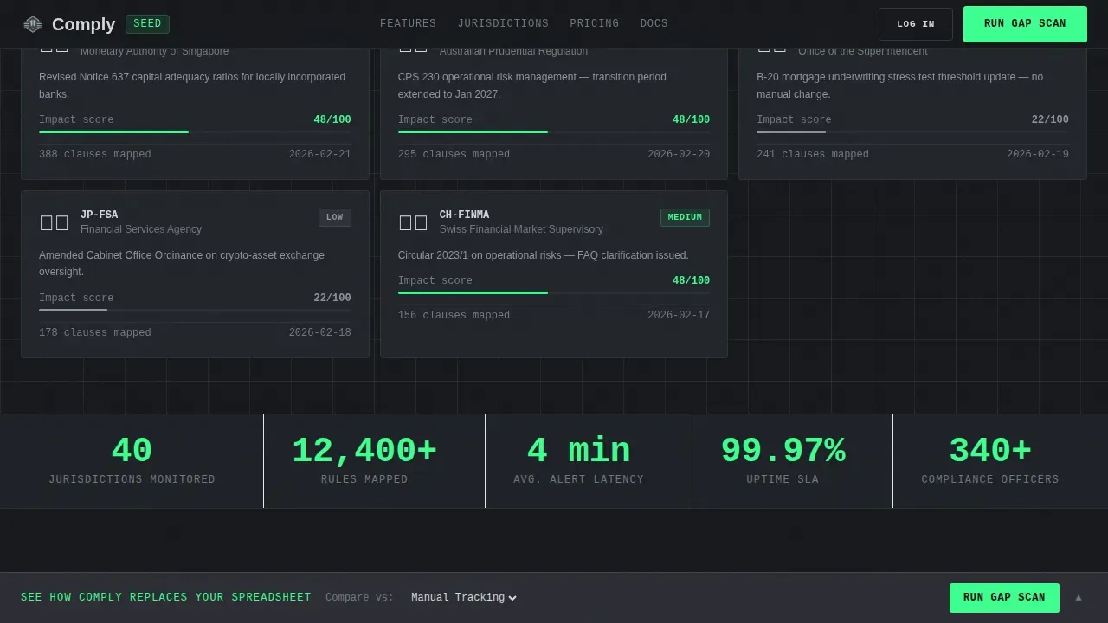
Task: Click the CH-FINMA flag icon
Action: tap(413, 222)
